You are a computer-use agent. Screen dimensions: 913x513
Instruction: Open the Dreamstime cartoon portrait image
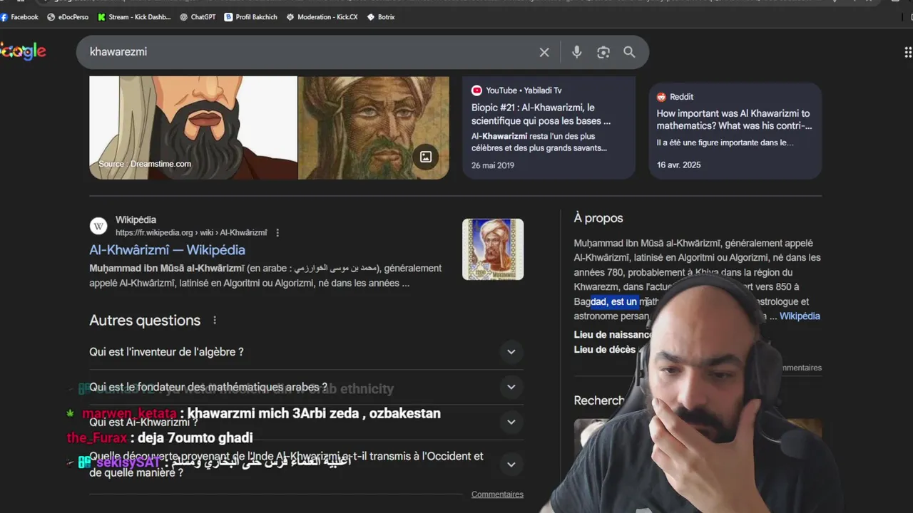(x=193, y=128)
